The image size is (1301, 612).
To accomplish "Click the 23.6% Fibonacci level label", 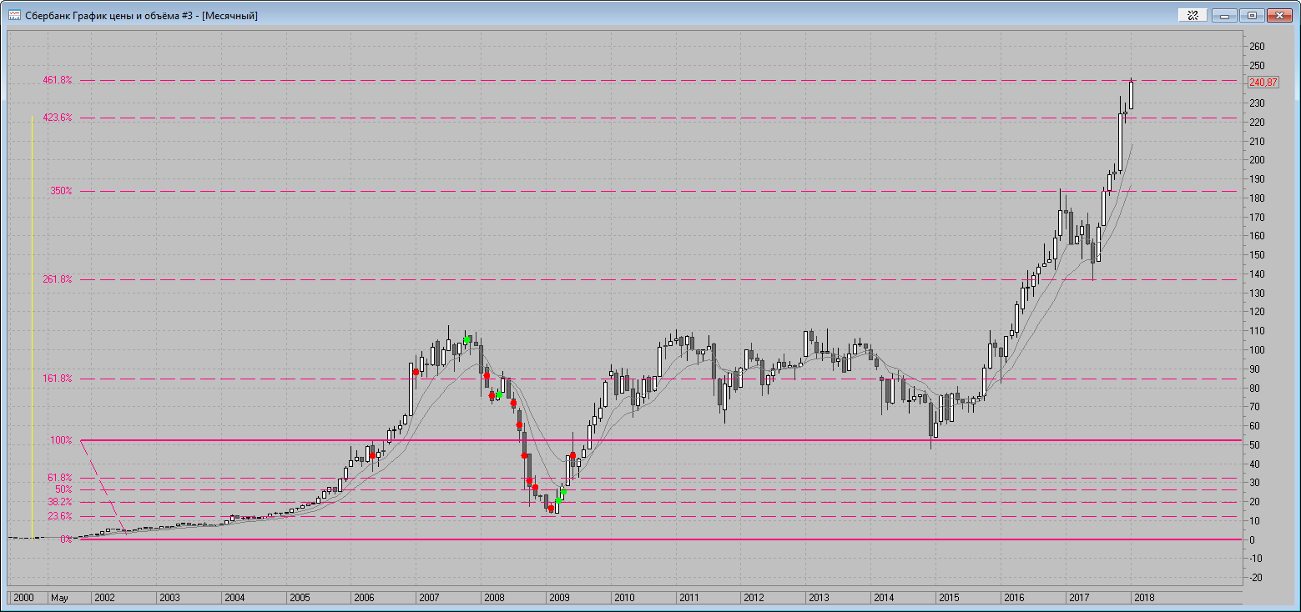I will [60, 516].
